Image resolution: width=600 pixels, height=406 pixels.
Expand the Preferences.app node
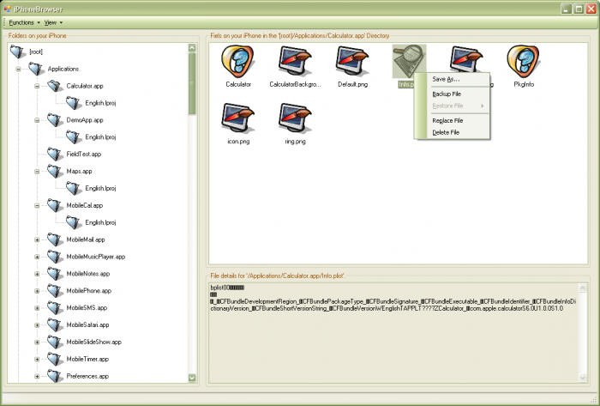tap(37, 377)
